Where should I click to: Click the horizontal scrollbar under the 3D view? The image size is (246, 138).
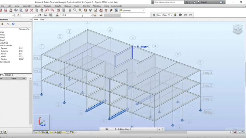(153, 132)
